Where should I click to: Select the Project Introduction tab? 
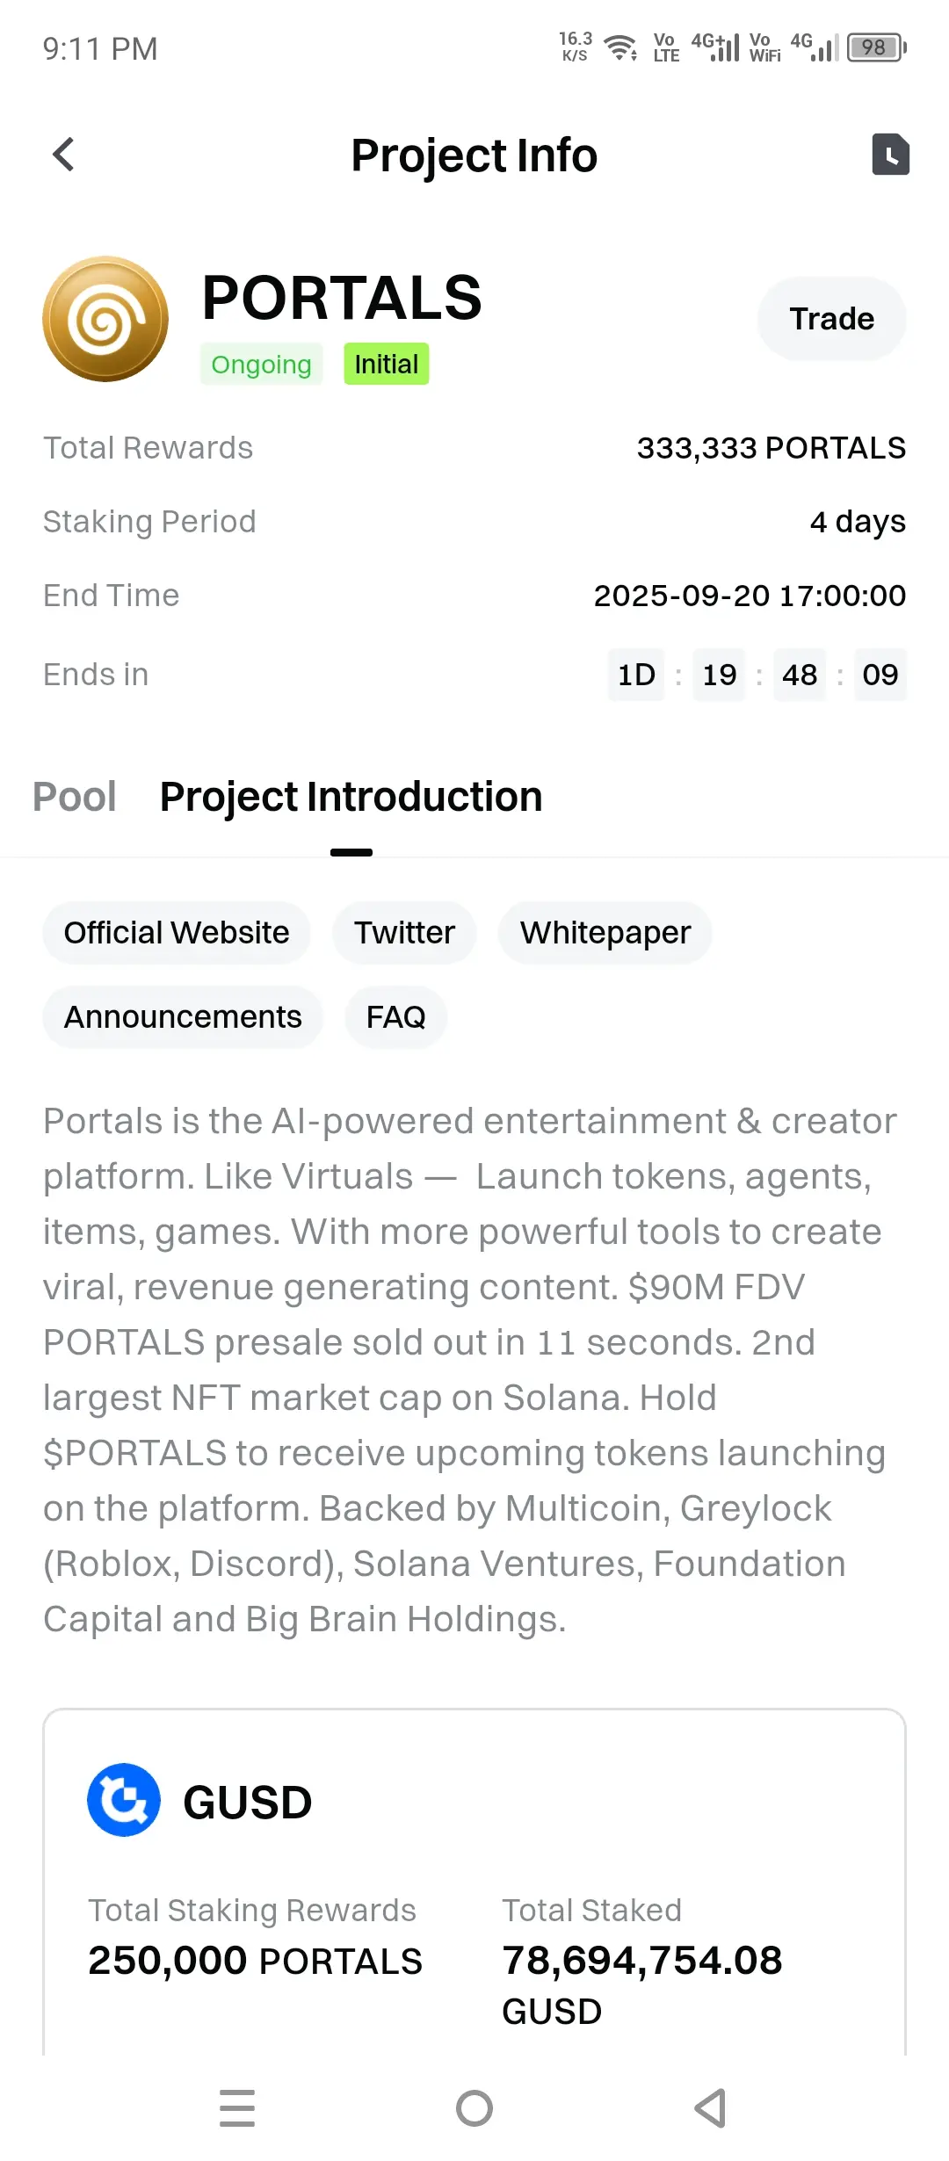tap(351, 797)
